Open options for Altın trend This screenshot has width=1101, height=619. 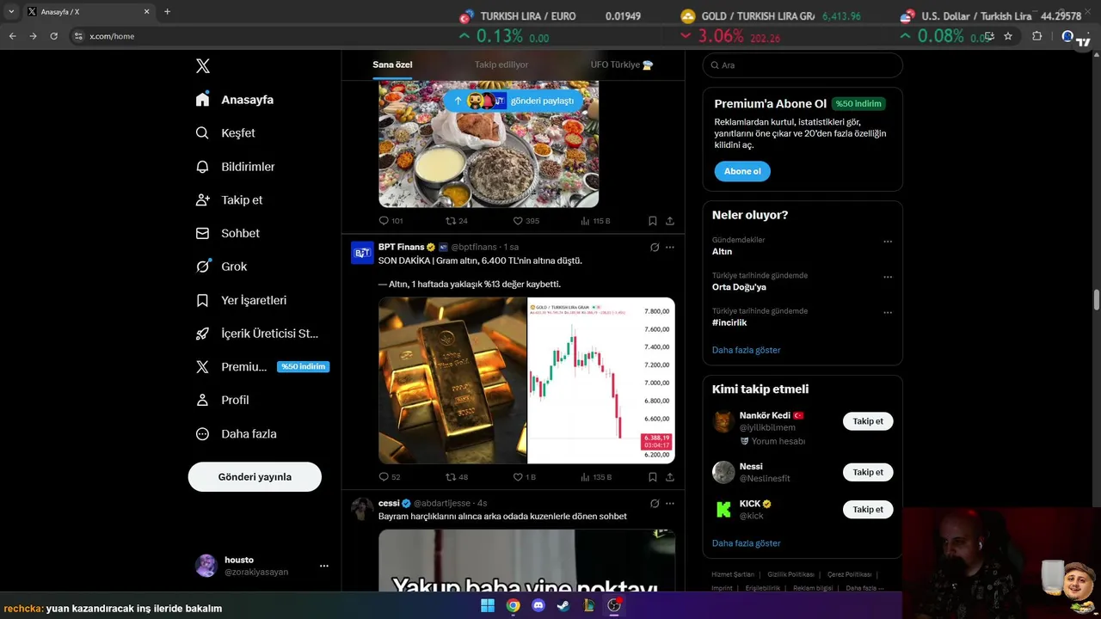(888, 242)
